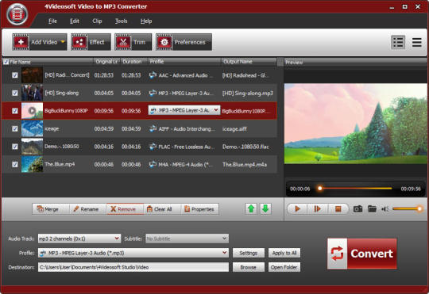Step to next frame in preview
This screenshot has width=429, height=294.
click(x=317, y=209)
